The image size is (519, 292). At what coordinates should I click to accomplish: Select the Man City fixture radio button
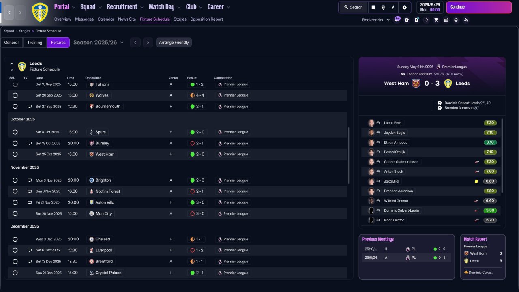[15, 213]
